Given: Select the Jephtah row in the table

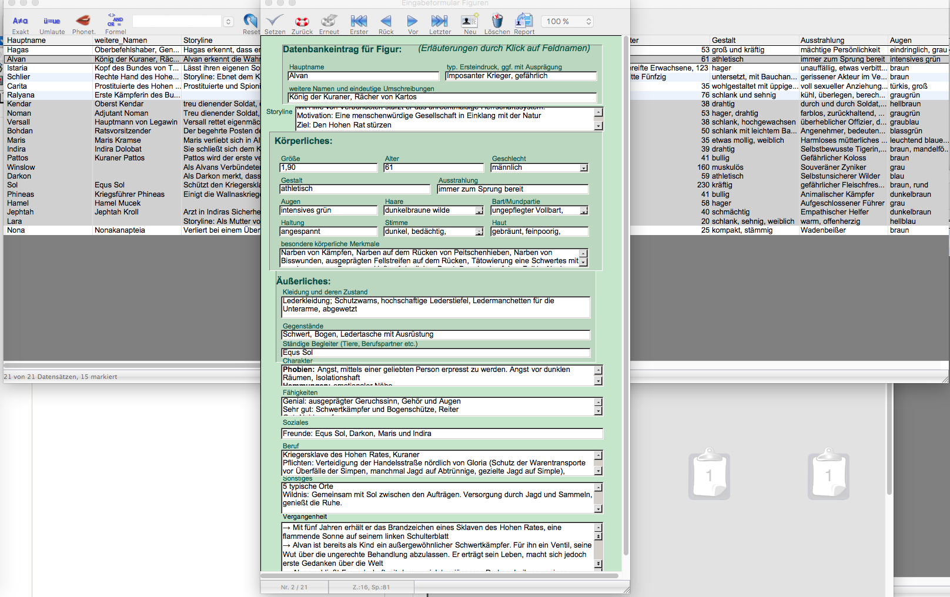Looking at the screenshot, I should (132, 212).
